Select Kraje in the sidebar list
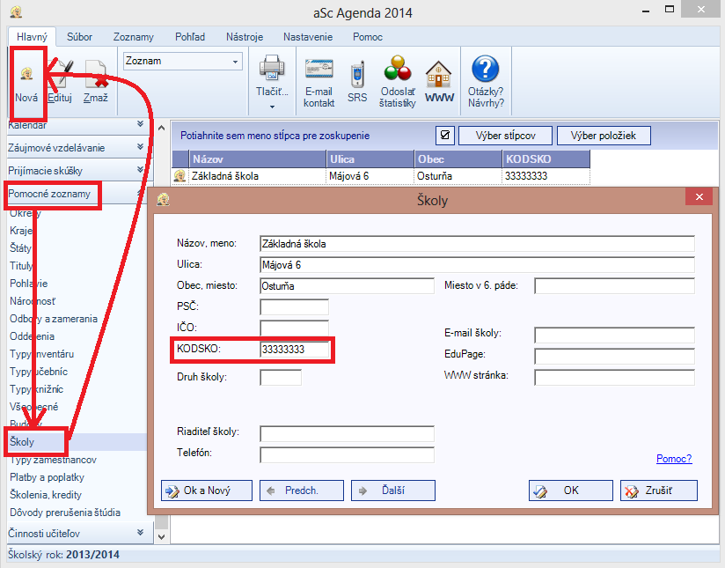The height and width of the screenshot is (568, 725). 21,231
